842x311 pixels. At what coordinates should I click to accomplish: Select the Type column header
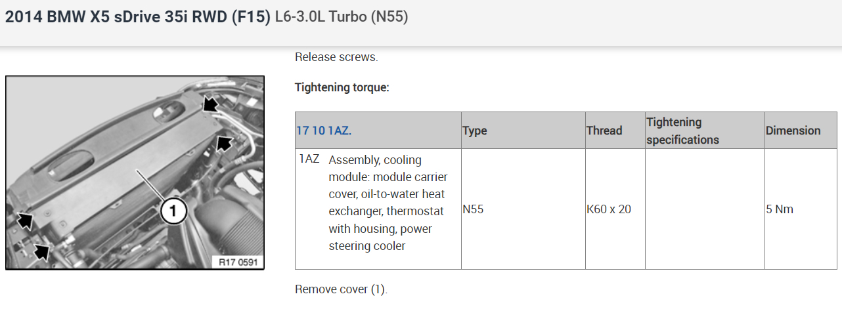475,131
